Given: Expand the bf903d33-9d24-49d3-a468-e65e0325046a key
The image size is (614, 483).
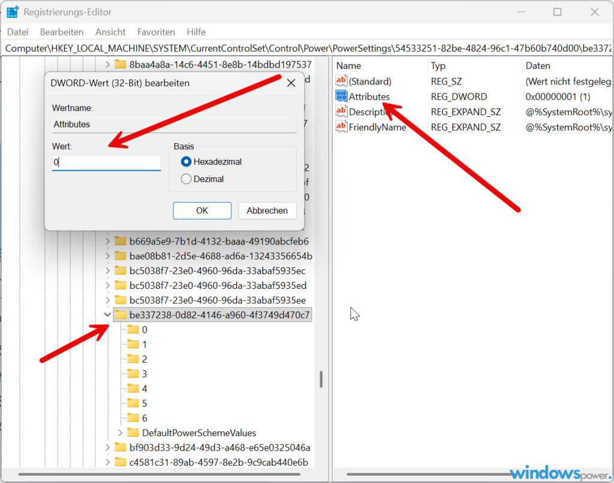Looking at the screenshot, I should coord(107,448).
